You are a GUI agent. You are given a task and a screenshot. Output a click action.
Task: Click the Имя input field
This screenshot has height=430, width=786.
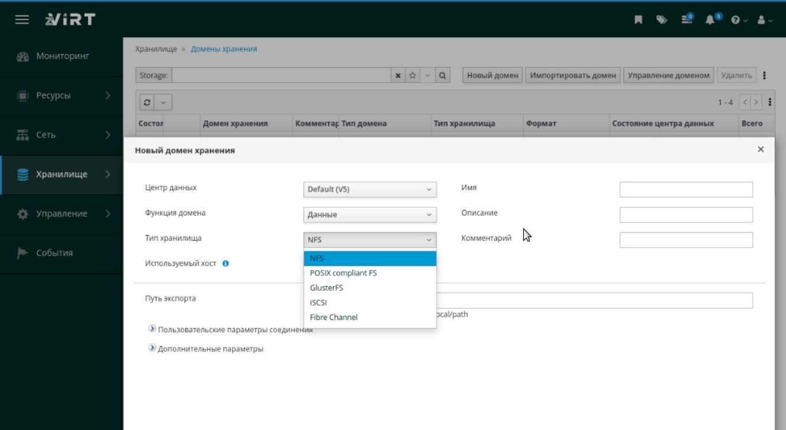pos(685,190)
